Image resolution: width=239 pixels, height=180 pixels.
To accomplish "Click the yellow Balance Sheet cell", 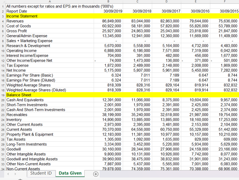I will tap(25, 95).
